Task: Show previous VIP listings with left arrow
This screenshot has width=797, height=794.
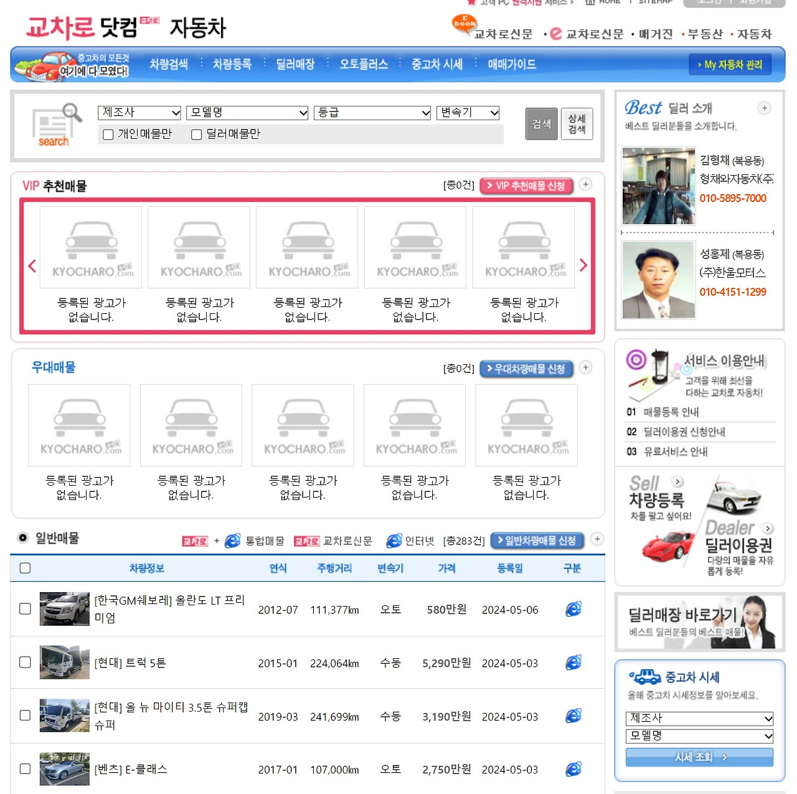Action: point(32,266)
